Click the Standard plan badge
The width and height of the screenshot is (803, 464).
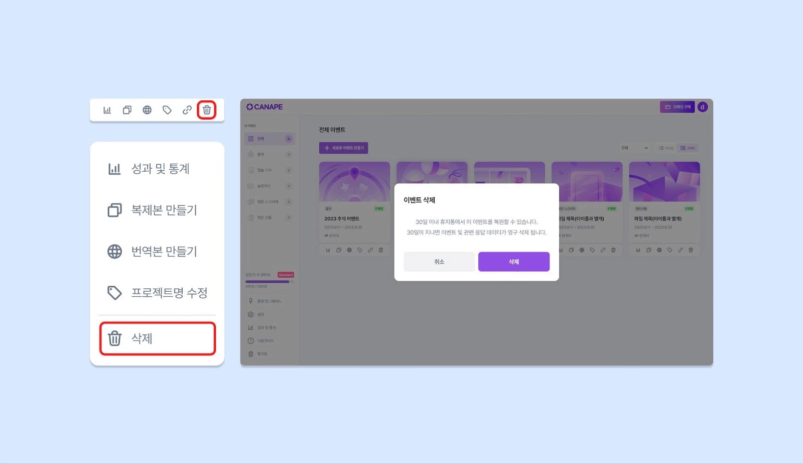286,275
